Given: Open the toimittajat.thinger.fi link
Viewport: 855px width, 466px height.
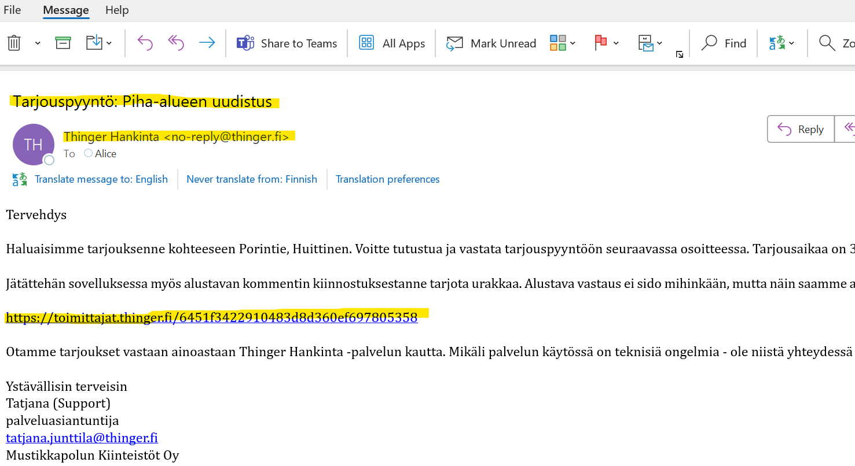Looking at the screenshot, I should coord(212,317).
